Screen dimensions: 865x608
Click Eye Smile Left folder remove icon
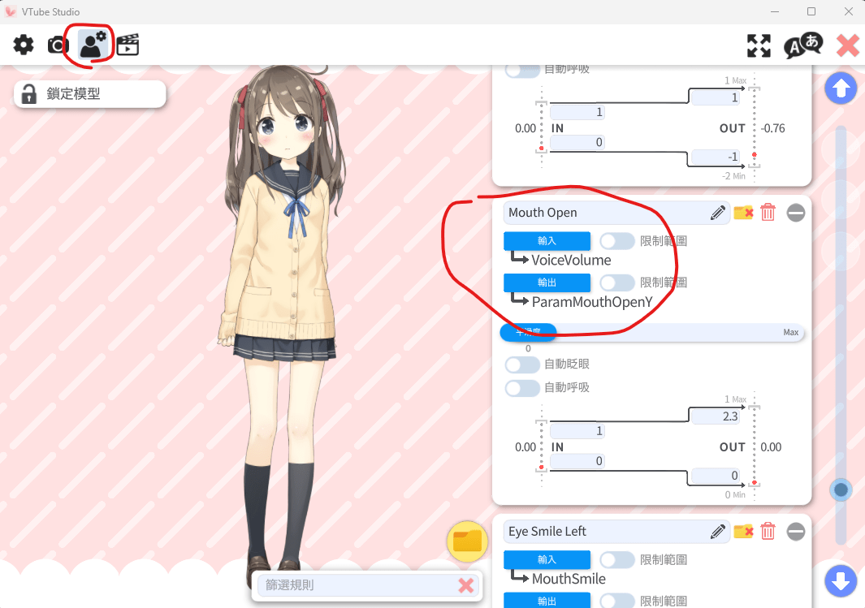(x=744, y=532)
